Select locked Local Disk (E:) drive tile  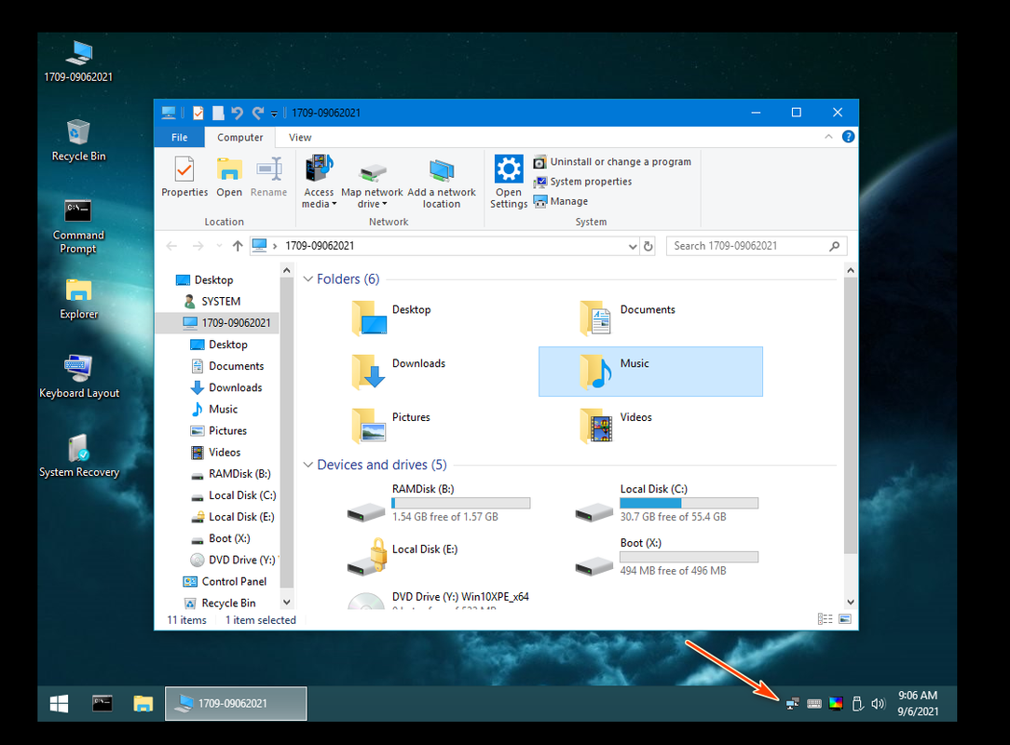point(403,556)
